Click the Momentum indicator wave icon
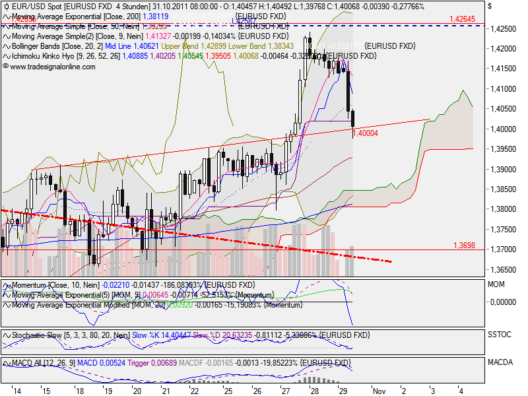The height and width of the screenshot is (396, 528). (x=6, y=286)
